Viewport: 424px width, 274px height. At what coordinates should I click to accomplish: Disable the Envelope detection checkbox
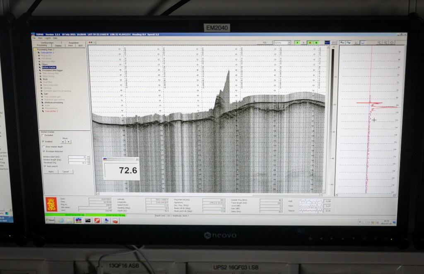click(x=43, y=151)
